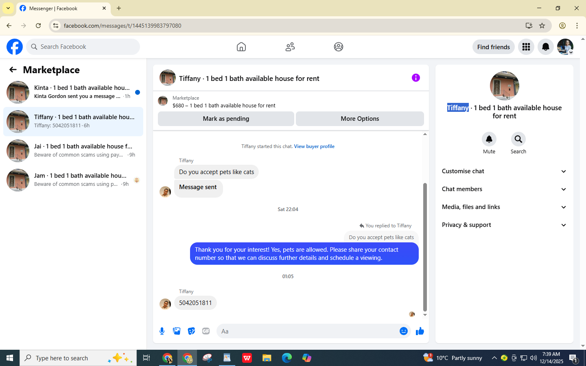This screenshot has width=586, height=366.
Task: Click the message 5042051811
Action: [x=195, y=303]
